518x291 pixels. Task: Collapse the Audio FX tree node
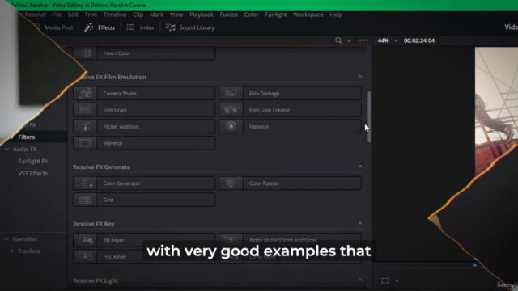click(6, 149)
